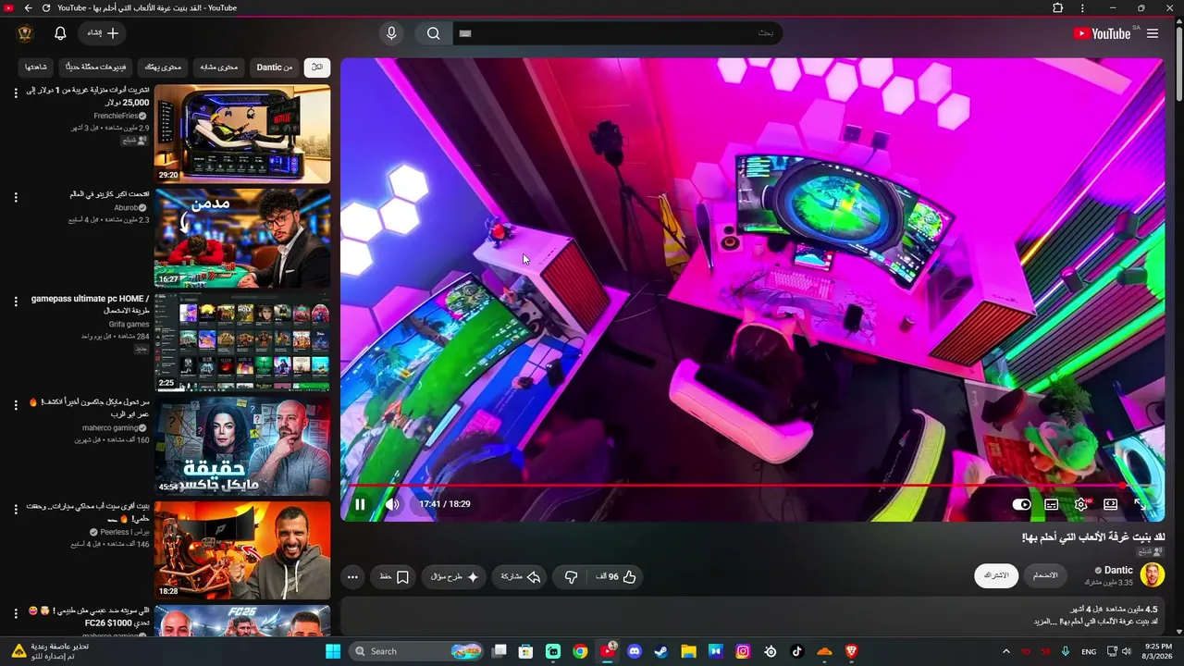Dislike the video with thumbs-down icon
The width and height of the screenshot is (1184, 666).
click(572, 576)
